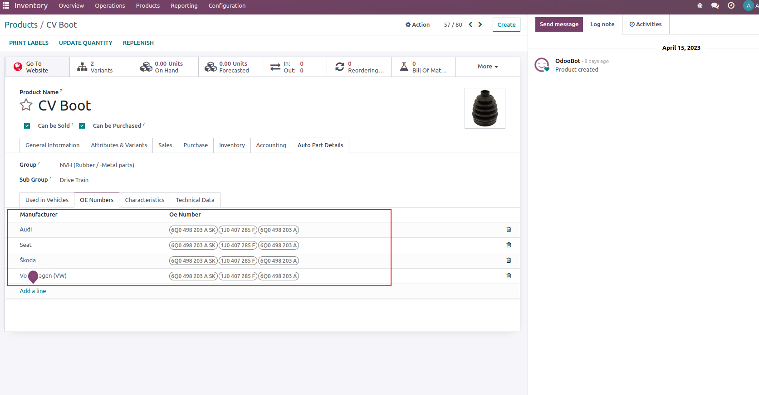
Task: Open the Attributes & Variants tab
Action: (x=119, y=145)
